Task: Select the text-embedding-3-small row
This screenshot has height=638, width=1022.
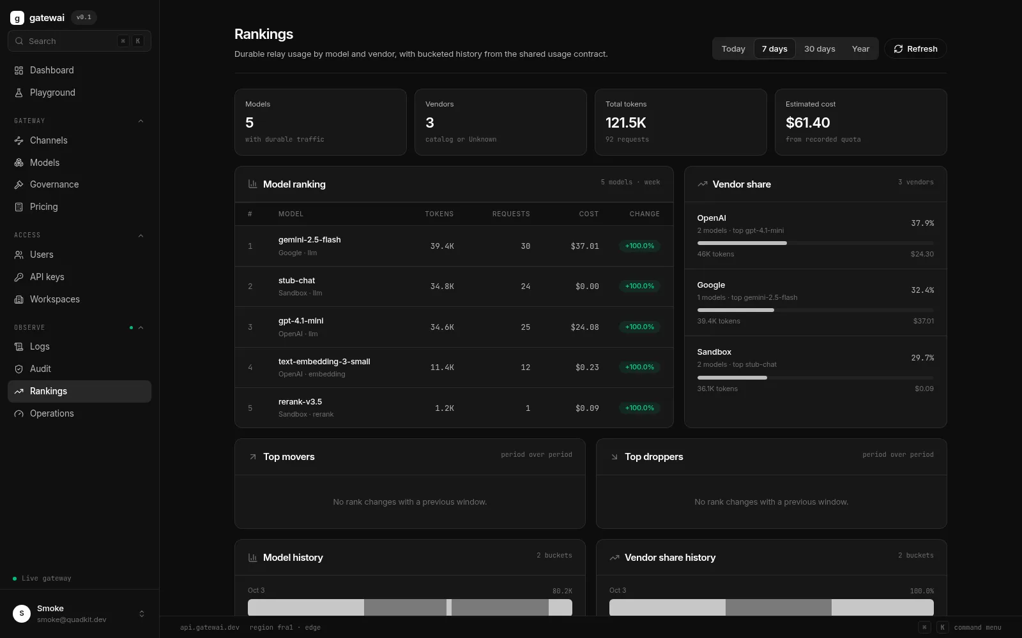Action: [x=454, y=367]
